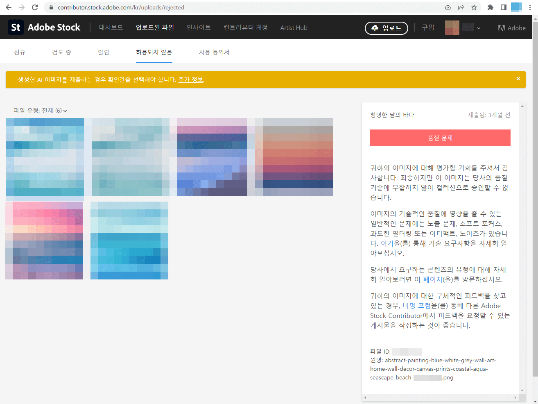
Task: Click the details panel scroll down arrow
Action: 522,391
